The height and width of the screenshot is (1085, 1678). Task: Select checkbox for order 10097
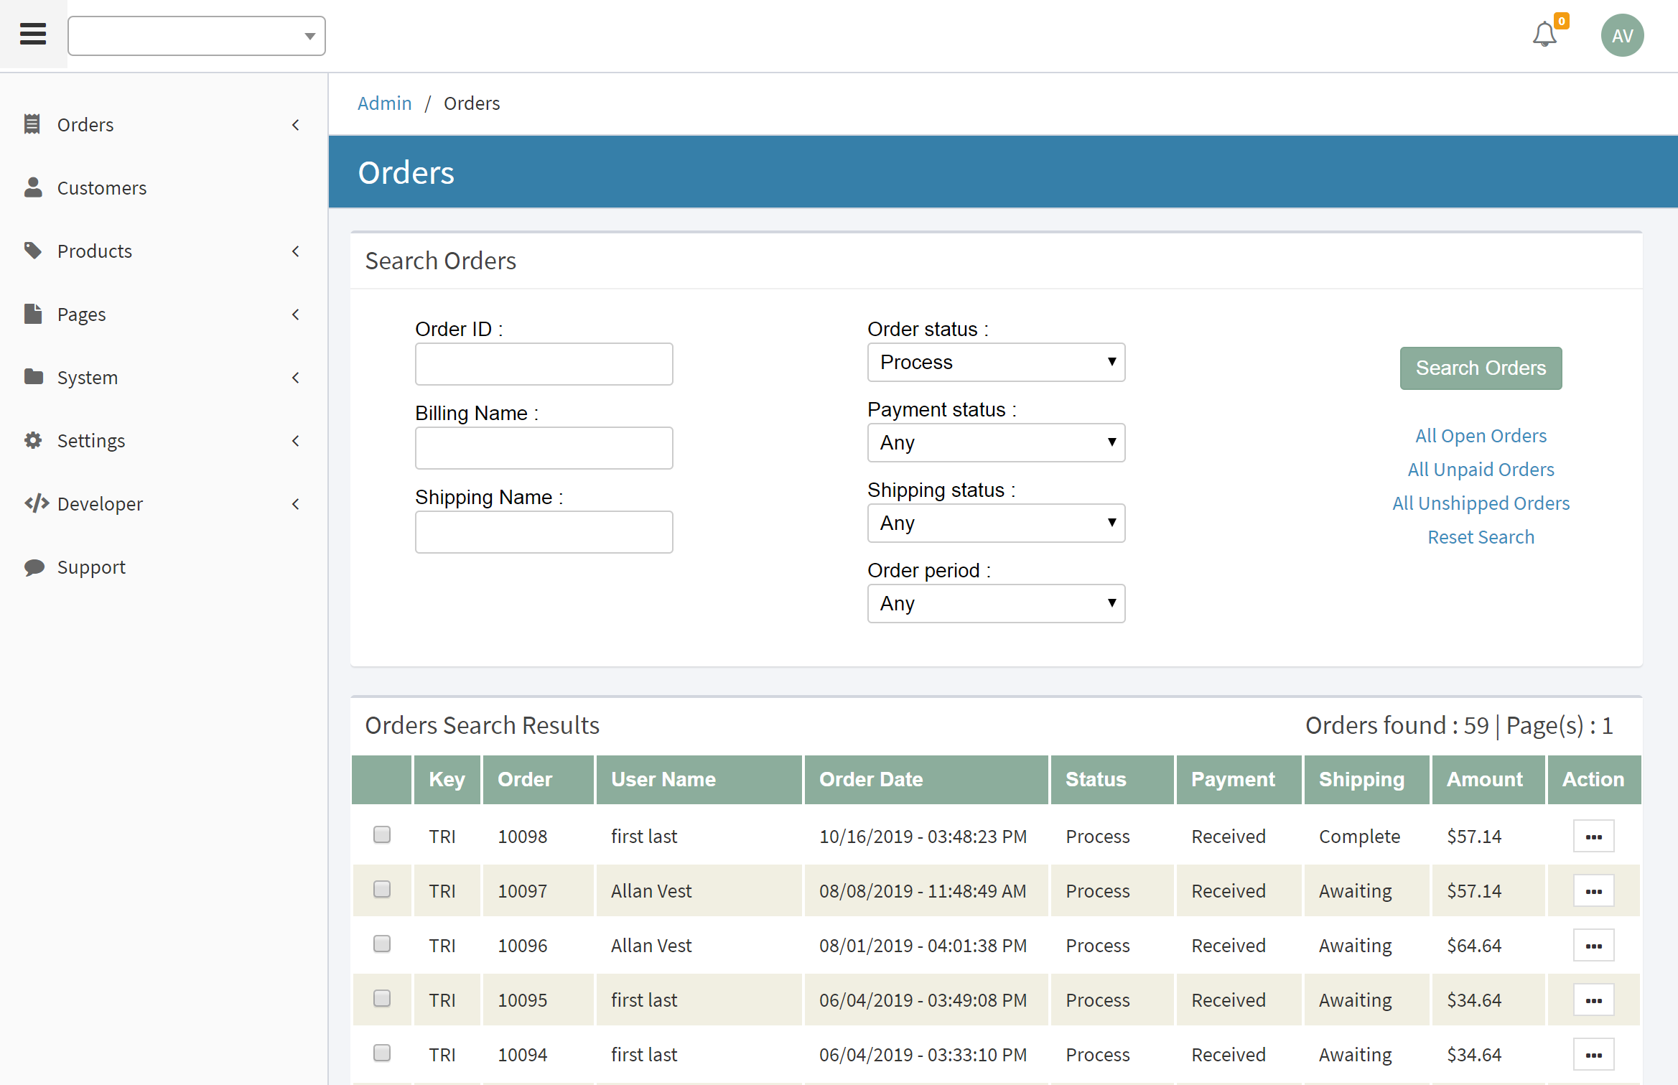(382, 889)
